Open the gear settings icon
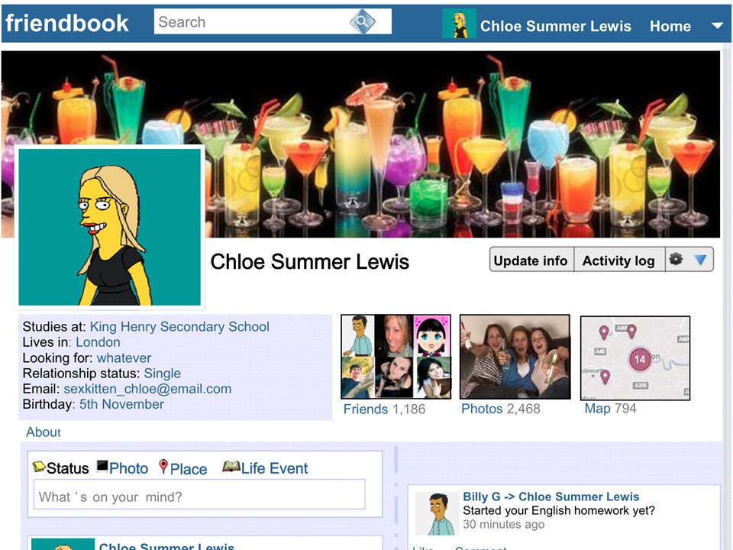Screen dimensions: 733x550 tap(676, 259)
